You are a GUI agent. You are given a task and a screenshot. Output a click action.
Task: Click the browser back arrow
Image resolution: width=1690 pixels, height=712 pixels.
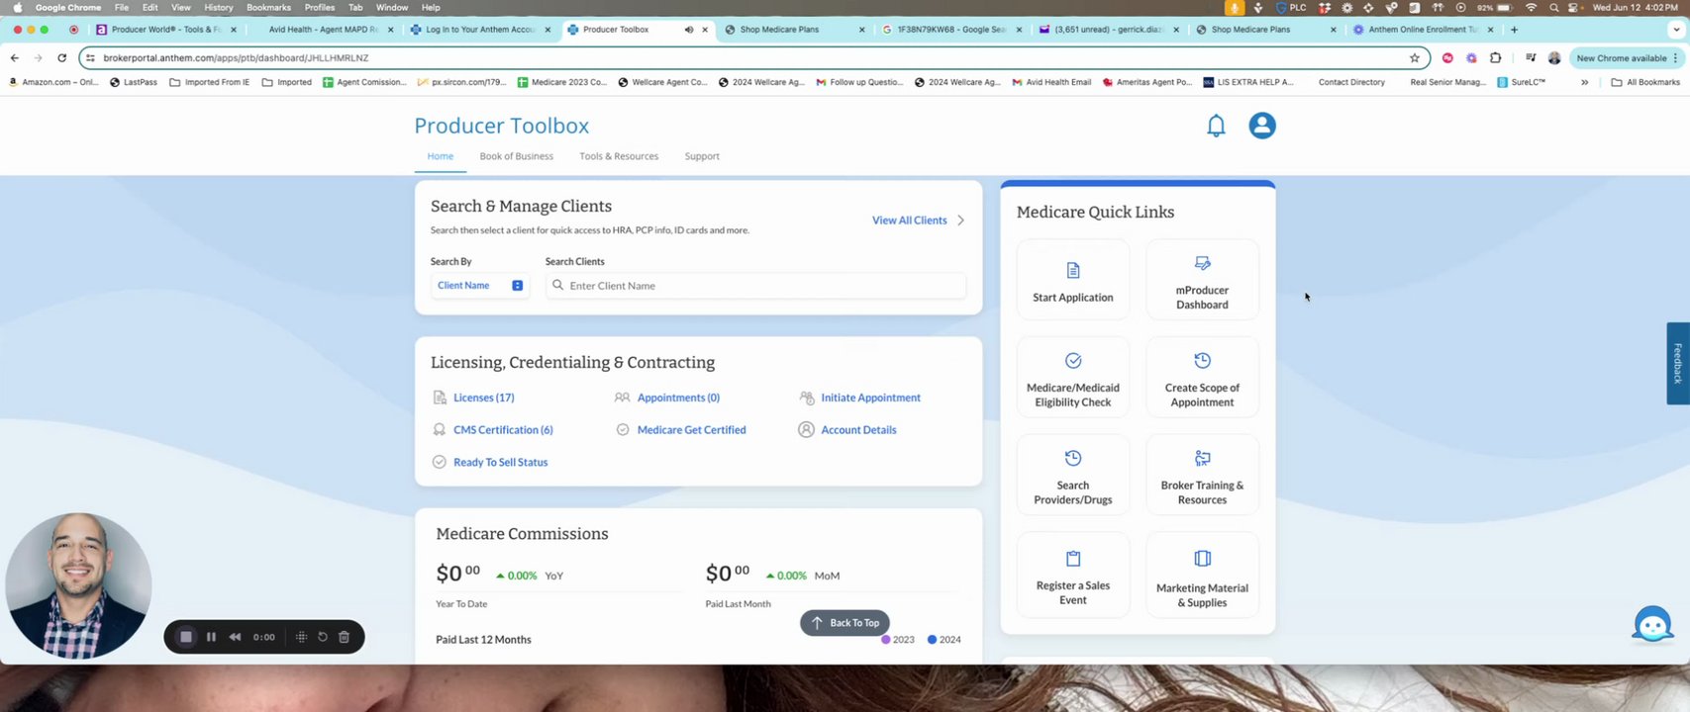click(x=15, y=58)
